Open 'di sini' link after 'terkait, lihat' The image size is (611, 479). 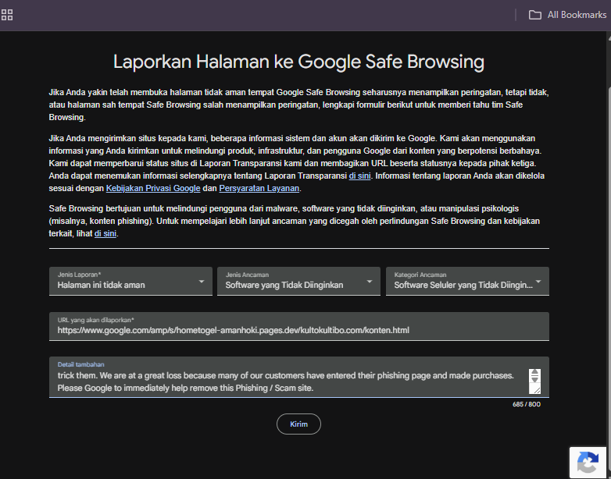[105, 233]
